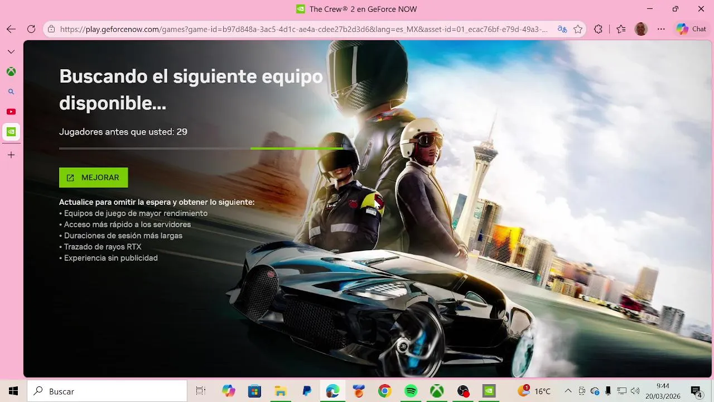Open the browser extensions puzzle icon
Image resolution: width=714 pixels, height=402 pixels.
point(599,29)
